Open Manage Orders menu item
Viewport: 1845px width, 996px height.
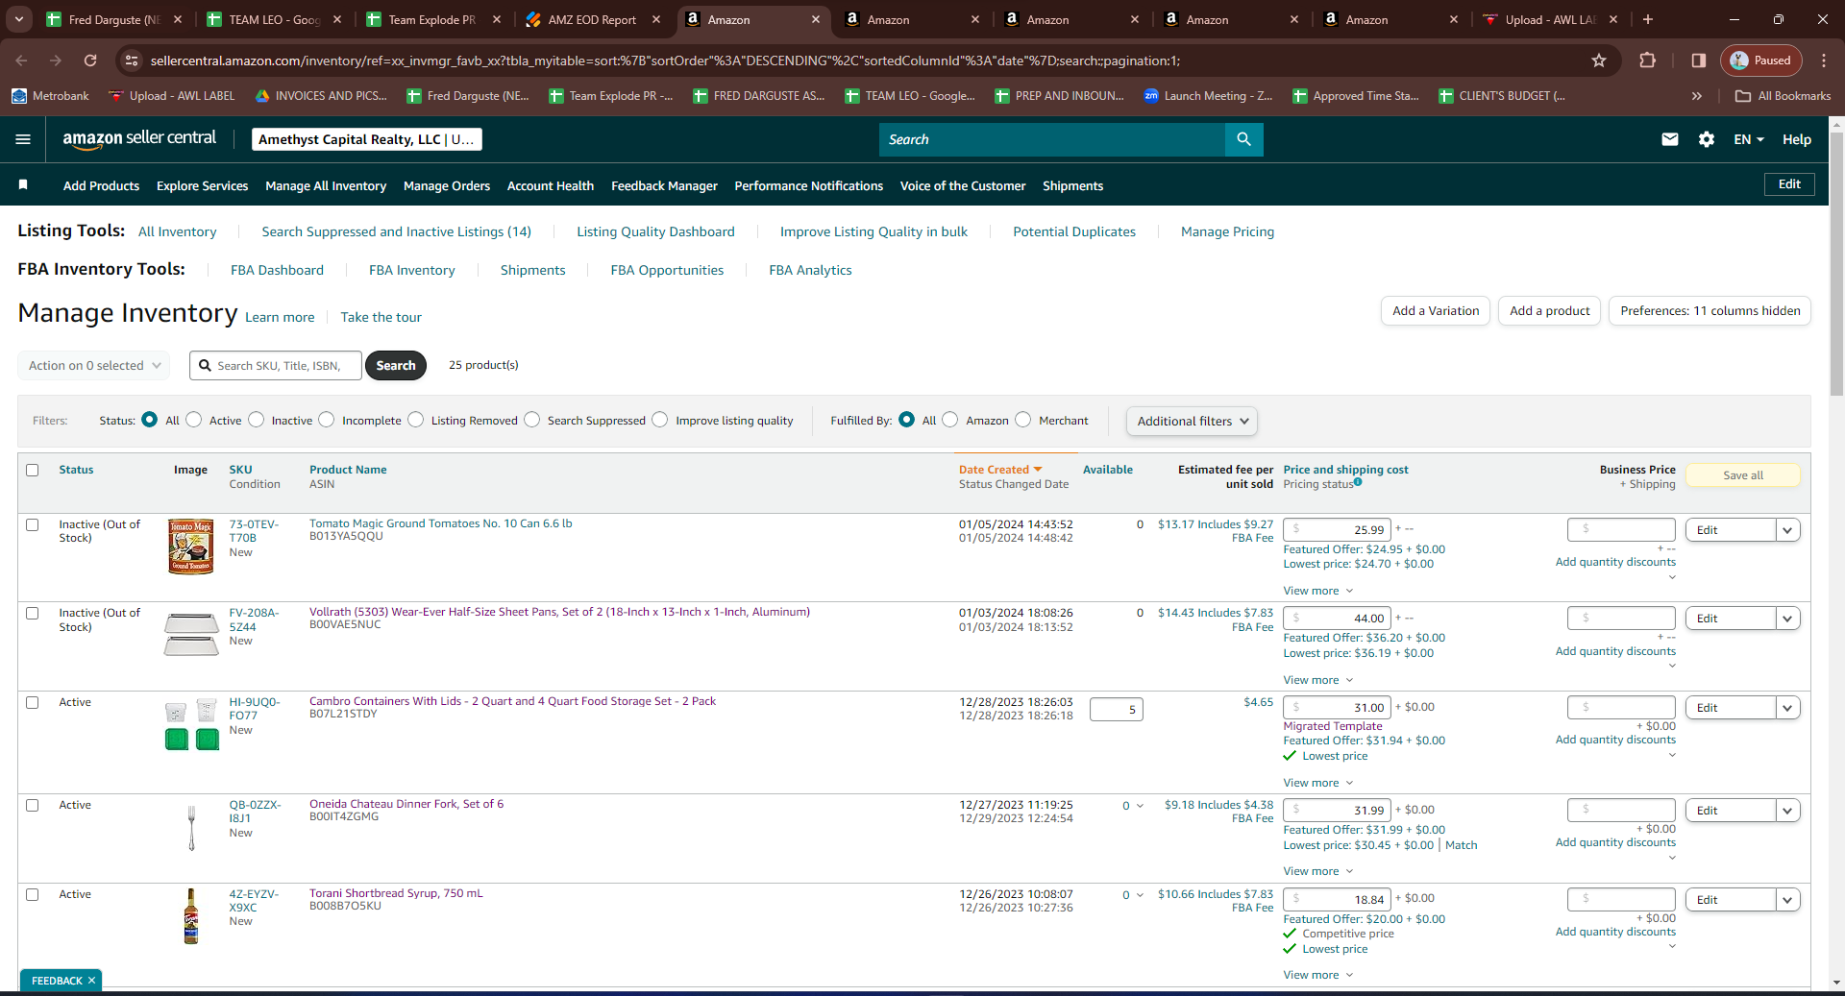tap(447, 185)
